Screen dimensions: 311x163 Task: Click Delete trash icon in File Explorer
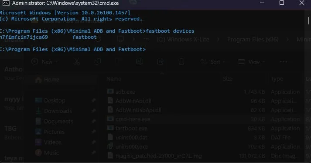[181, 62]
